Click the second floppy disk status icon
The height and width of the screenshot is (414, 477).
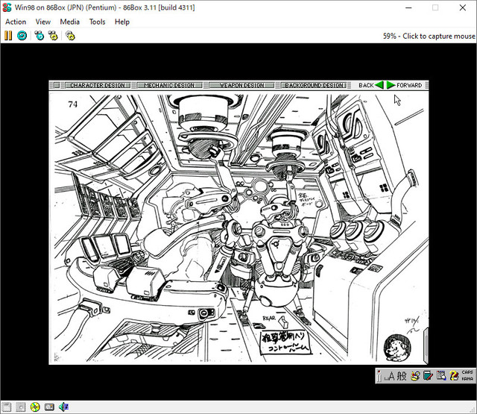click(21, 407)
